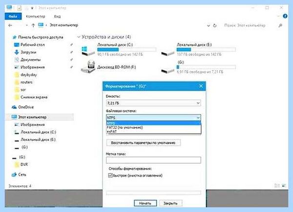This screenshot has height=212, width=293.
Task: Click the Этот компьютер breadcrumb
Action: click(x=64, y=25)
